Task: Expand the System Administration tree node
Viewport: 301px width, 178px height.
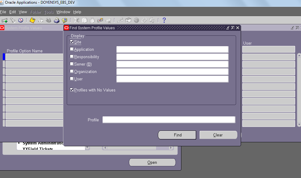Action: coord(19,143)
